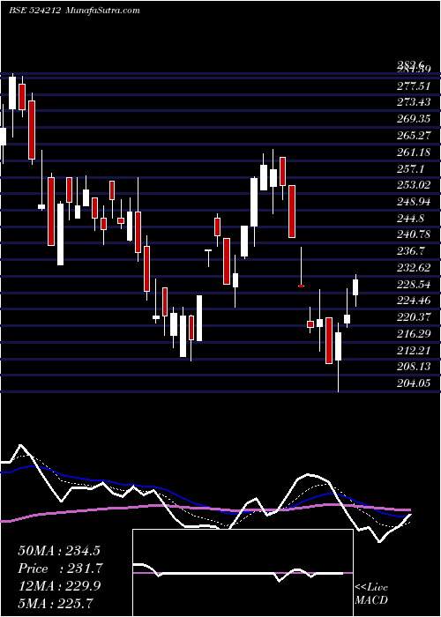Click the 248.94 price axis label
This screenshot has width=441, height=617.
click(414, 202)
